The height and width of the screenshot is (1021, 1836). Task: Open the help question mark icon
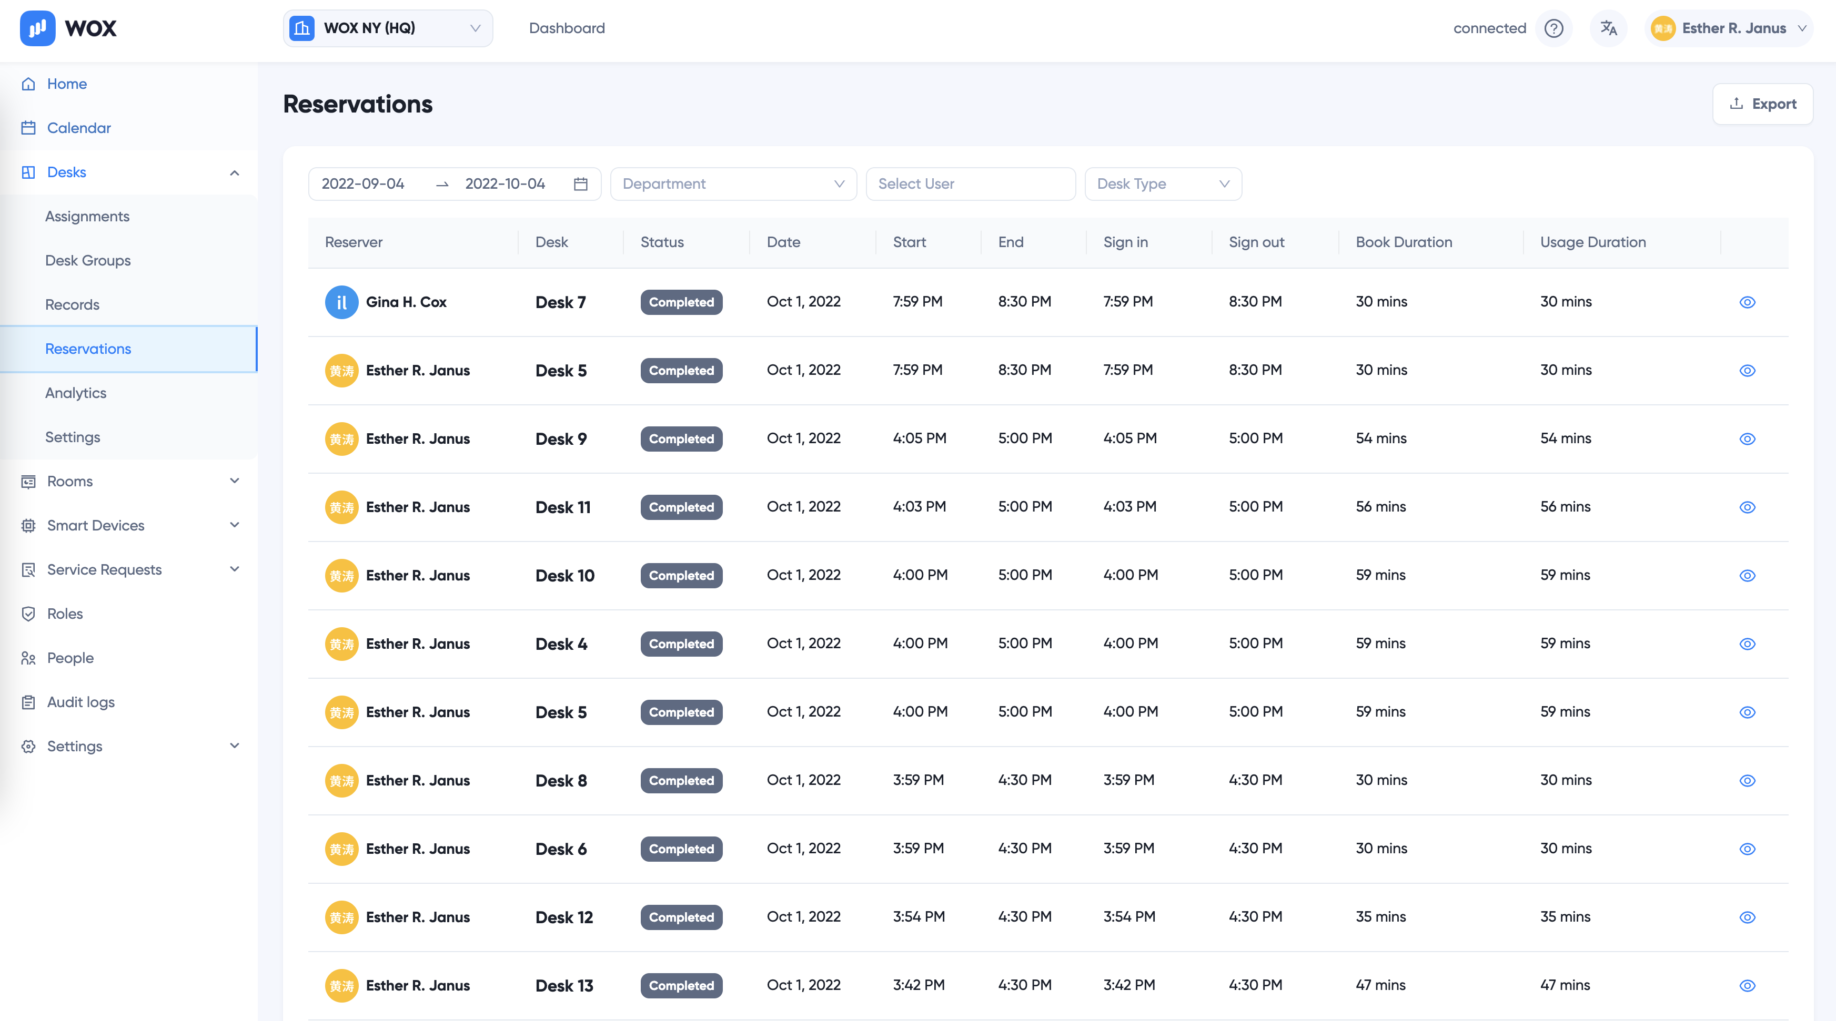tap(1553, 28)
